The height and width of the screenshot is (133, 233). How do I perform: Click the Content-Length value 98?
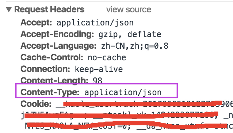click(x=98, y=81)
